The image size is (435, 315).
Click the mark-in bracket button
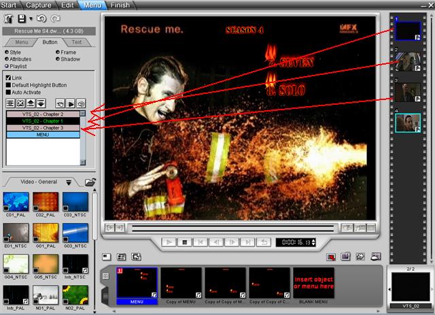[110, 228]
